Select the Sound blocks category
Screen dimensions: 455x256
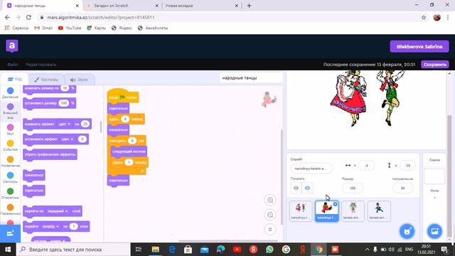tap(10, 129)
